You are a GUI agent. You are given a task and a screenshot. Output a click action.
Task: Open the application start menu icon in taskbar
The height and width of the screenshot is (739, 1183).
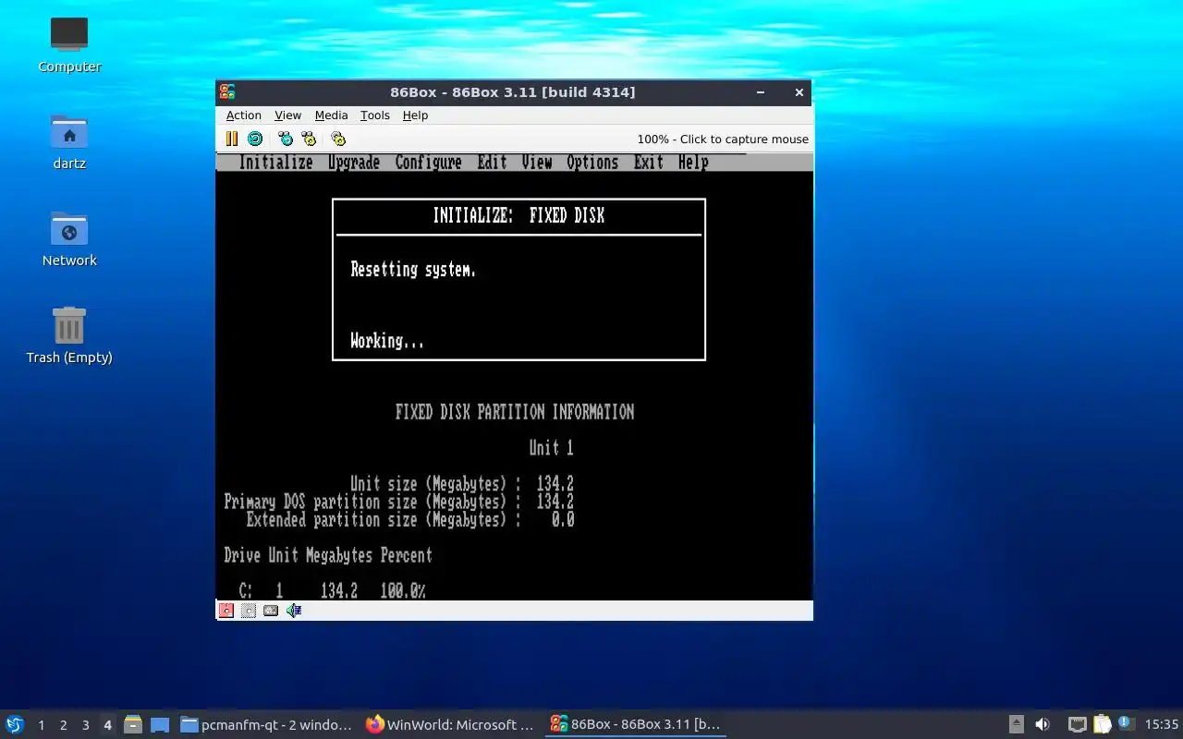15,724
